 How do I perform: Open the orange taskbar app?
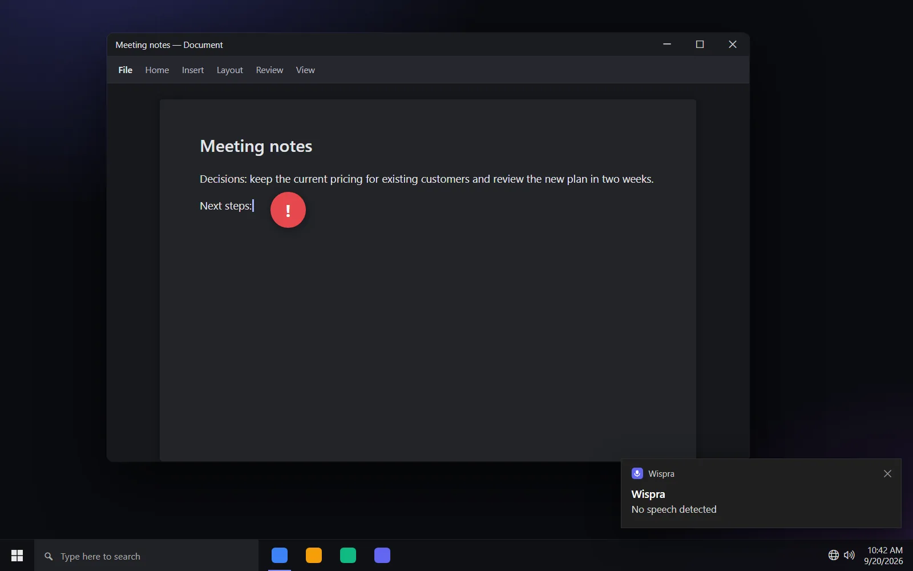[x=314, y=556]
